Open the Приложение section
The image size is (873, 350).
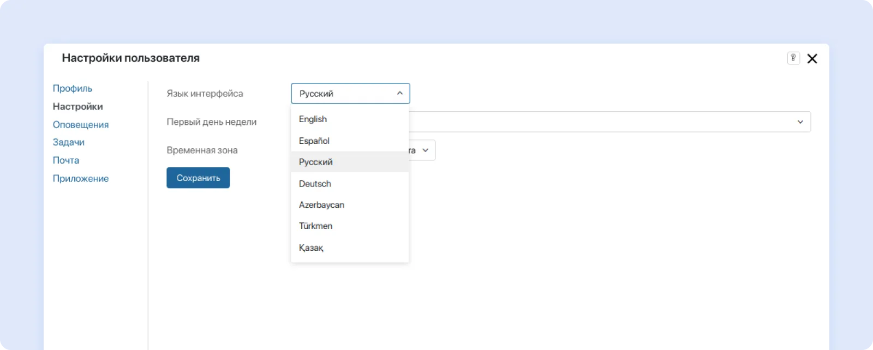click(81, 179)
